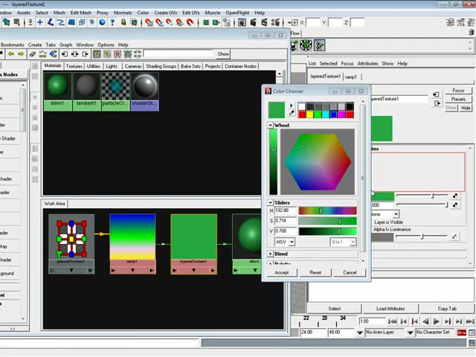The height and width of the screenshot is (357, 476).
Task: Toggle the red auto keyframe button
Action: (461, 332)
